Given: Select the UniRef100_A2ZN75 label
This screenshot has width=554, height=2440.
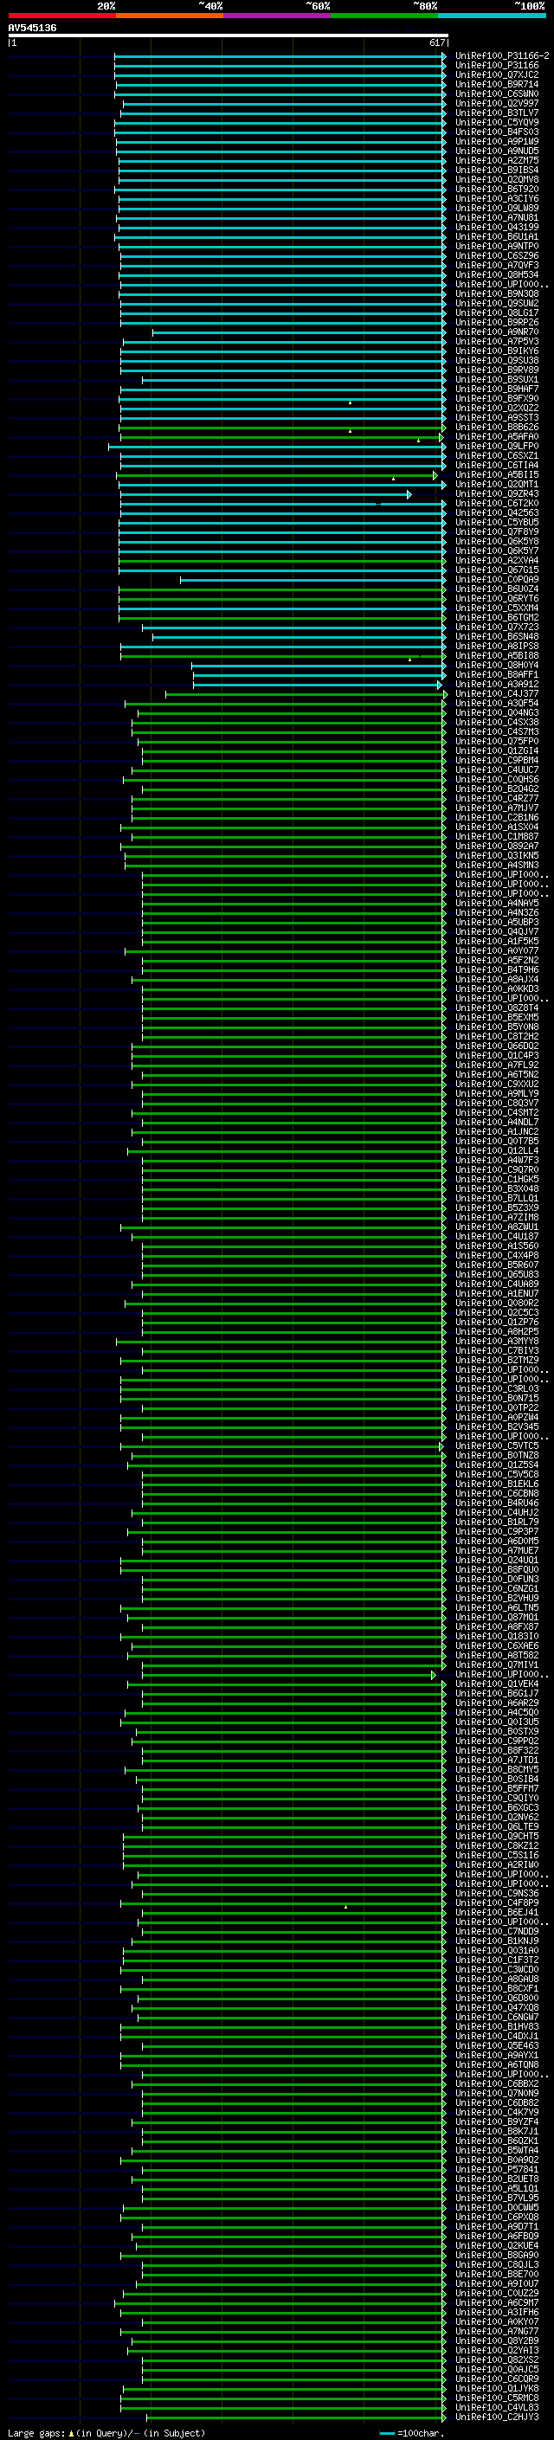Looking at the screenshot, I should tap(497, 160).
